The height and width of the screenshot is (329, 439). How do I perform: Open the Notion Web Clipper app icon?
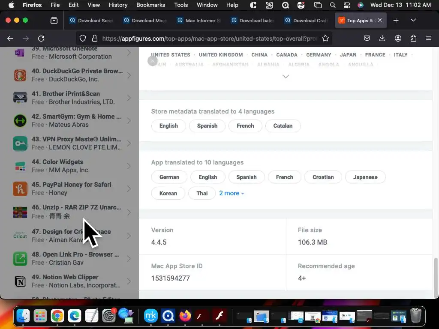[20, 281]
